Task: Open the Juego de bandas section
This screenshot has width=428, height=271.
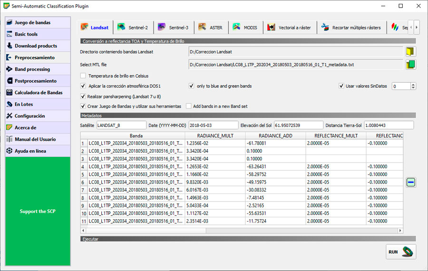Action: 38,23
